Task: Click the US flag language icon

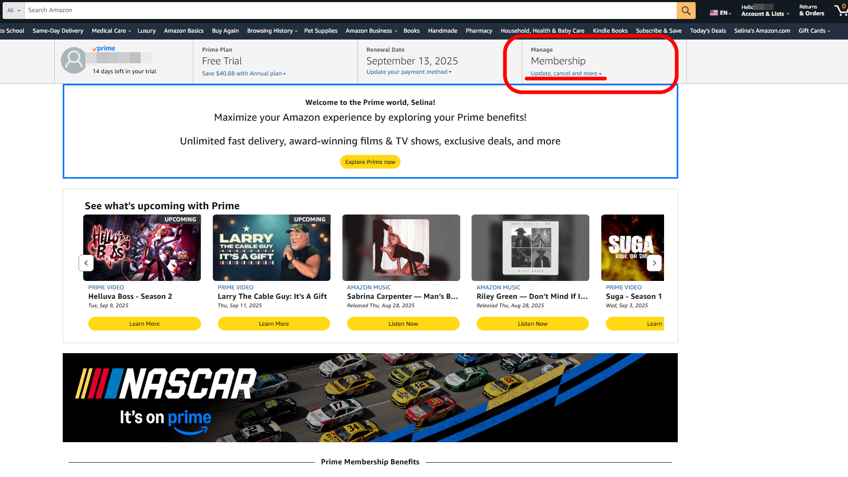Action: tap(714, 13)
